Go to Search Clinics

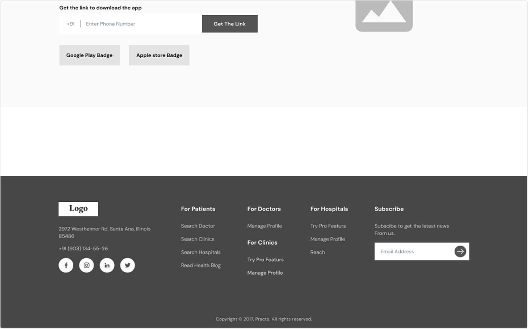[x=197, y=239]
